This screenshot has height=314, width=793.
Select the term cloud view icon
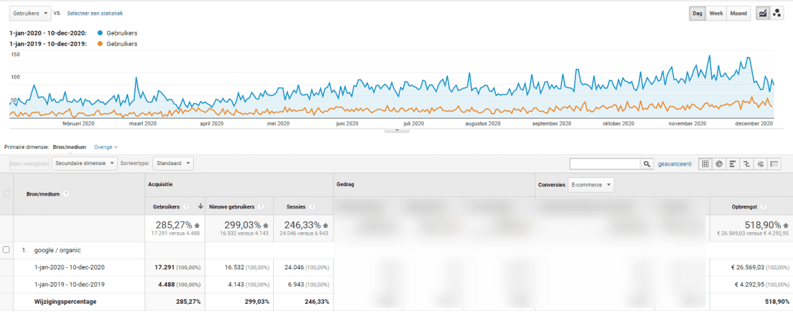760,164
